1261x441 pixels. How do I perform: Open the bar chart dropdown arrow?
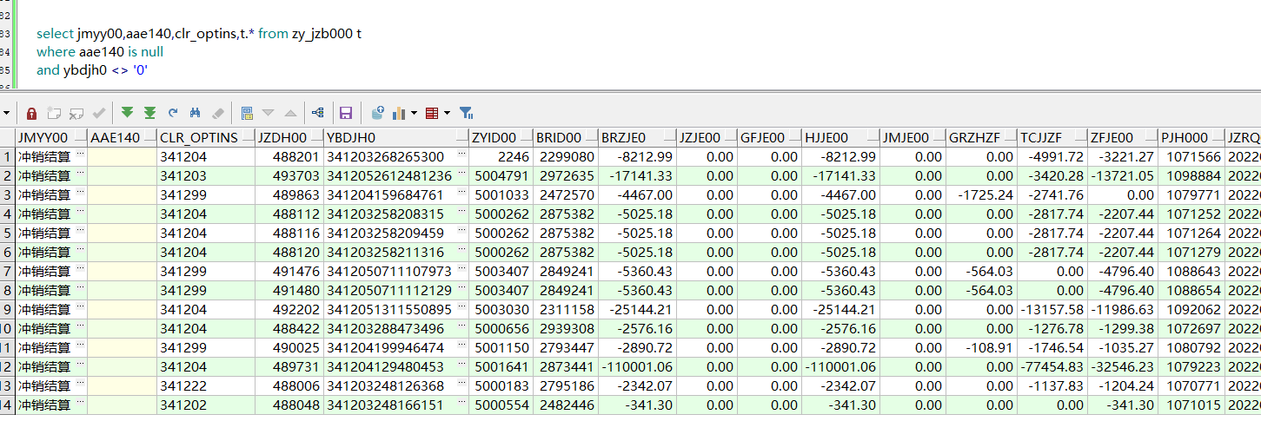point(414,113)
